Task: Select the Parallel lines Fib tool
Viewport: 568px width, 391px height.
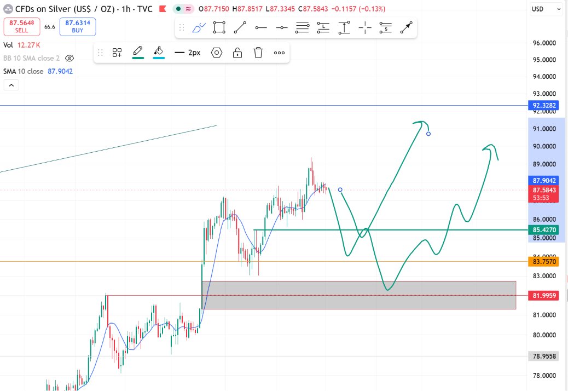Action: [302, 27]
